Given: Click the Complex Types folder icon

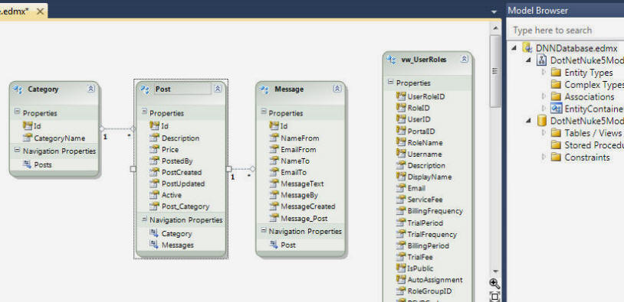Looking at the screenshot, I should (556, 85).
